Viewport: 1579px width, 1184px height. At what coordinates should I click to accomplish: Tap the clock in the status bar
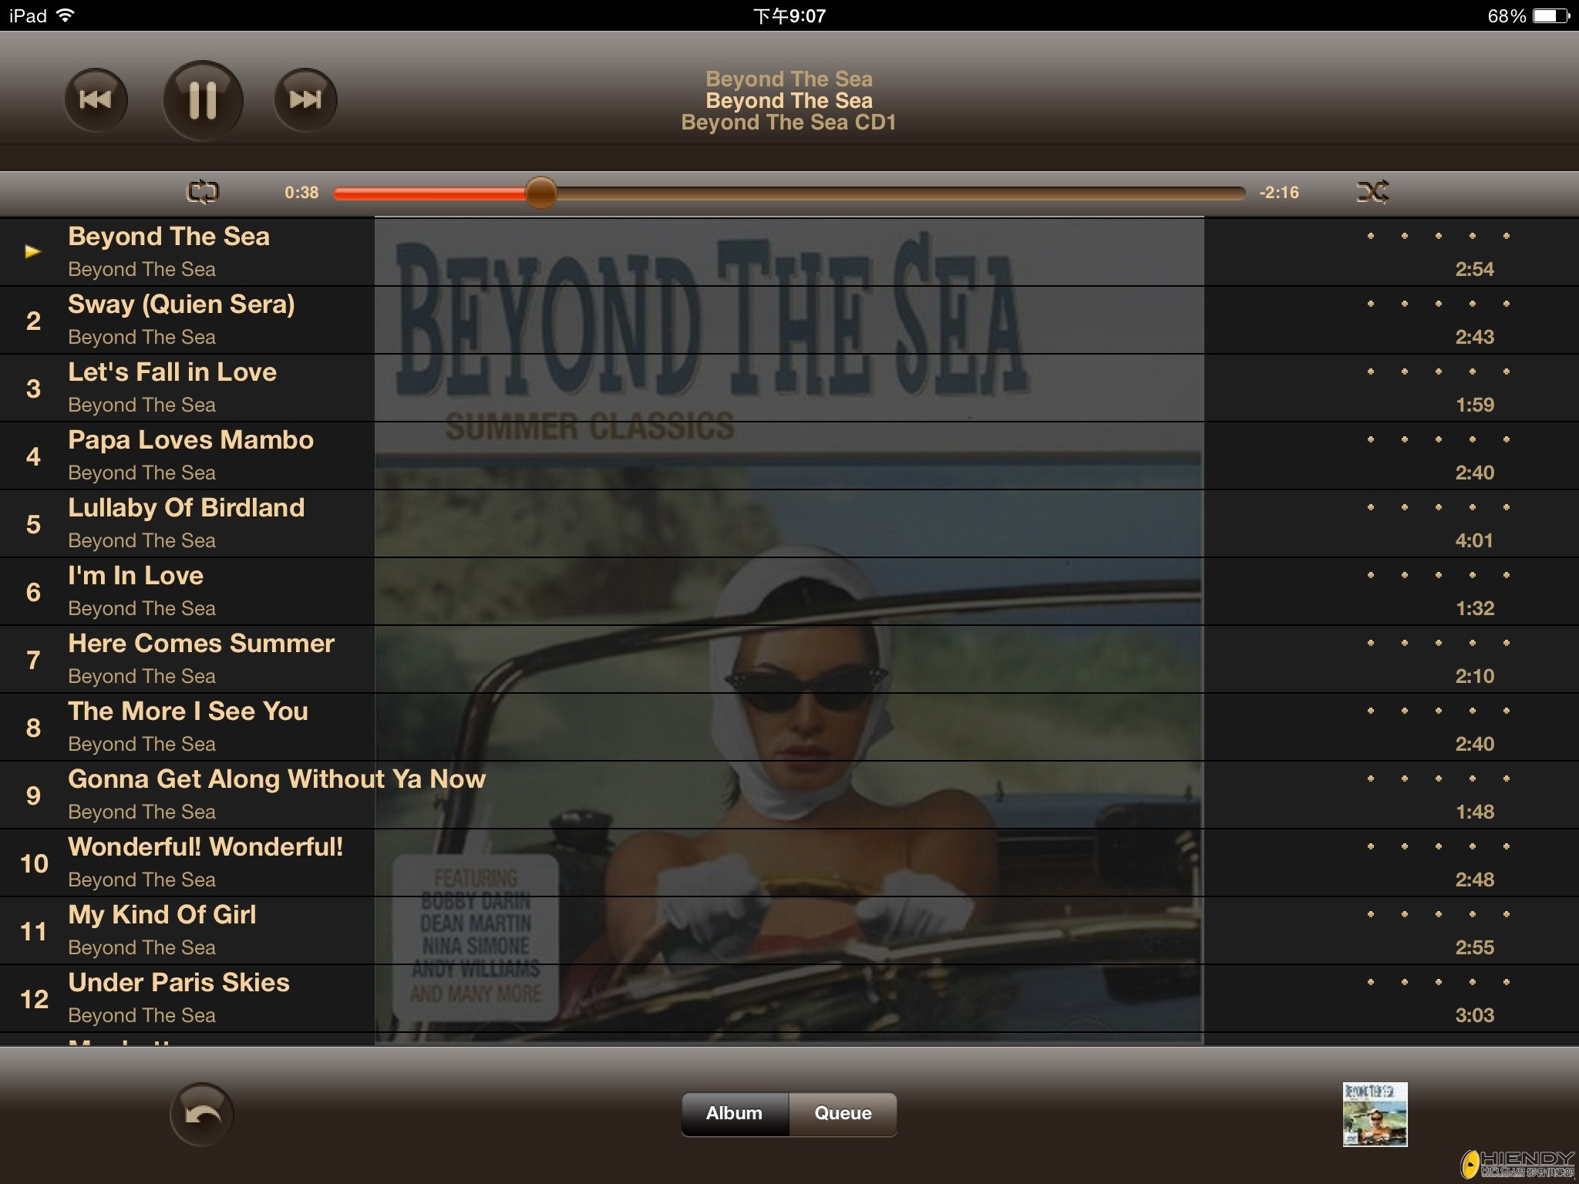coord(789,15)
